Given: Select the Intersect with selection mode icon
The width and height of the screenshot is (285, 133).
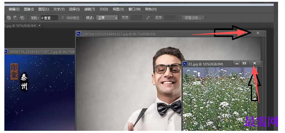Looking at the screenshot, I should point(22,17).
